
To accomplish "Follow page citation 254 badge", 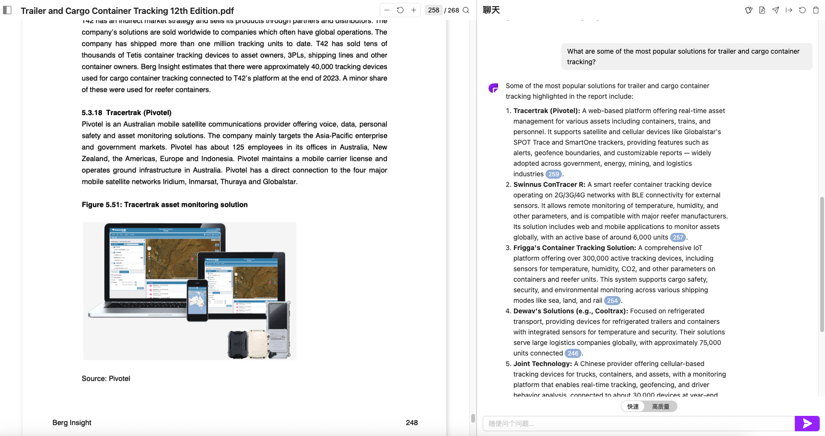I will [x=612, y=301].
